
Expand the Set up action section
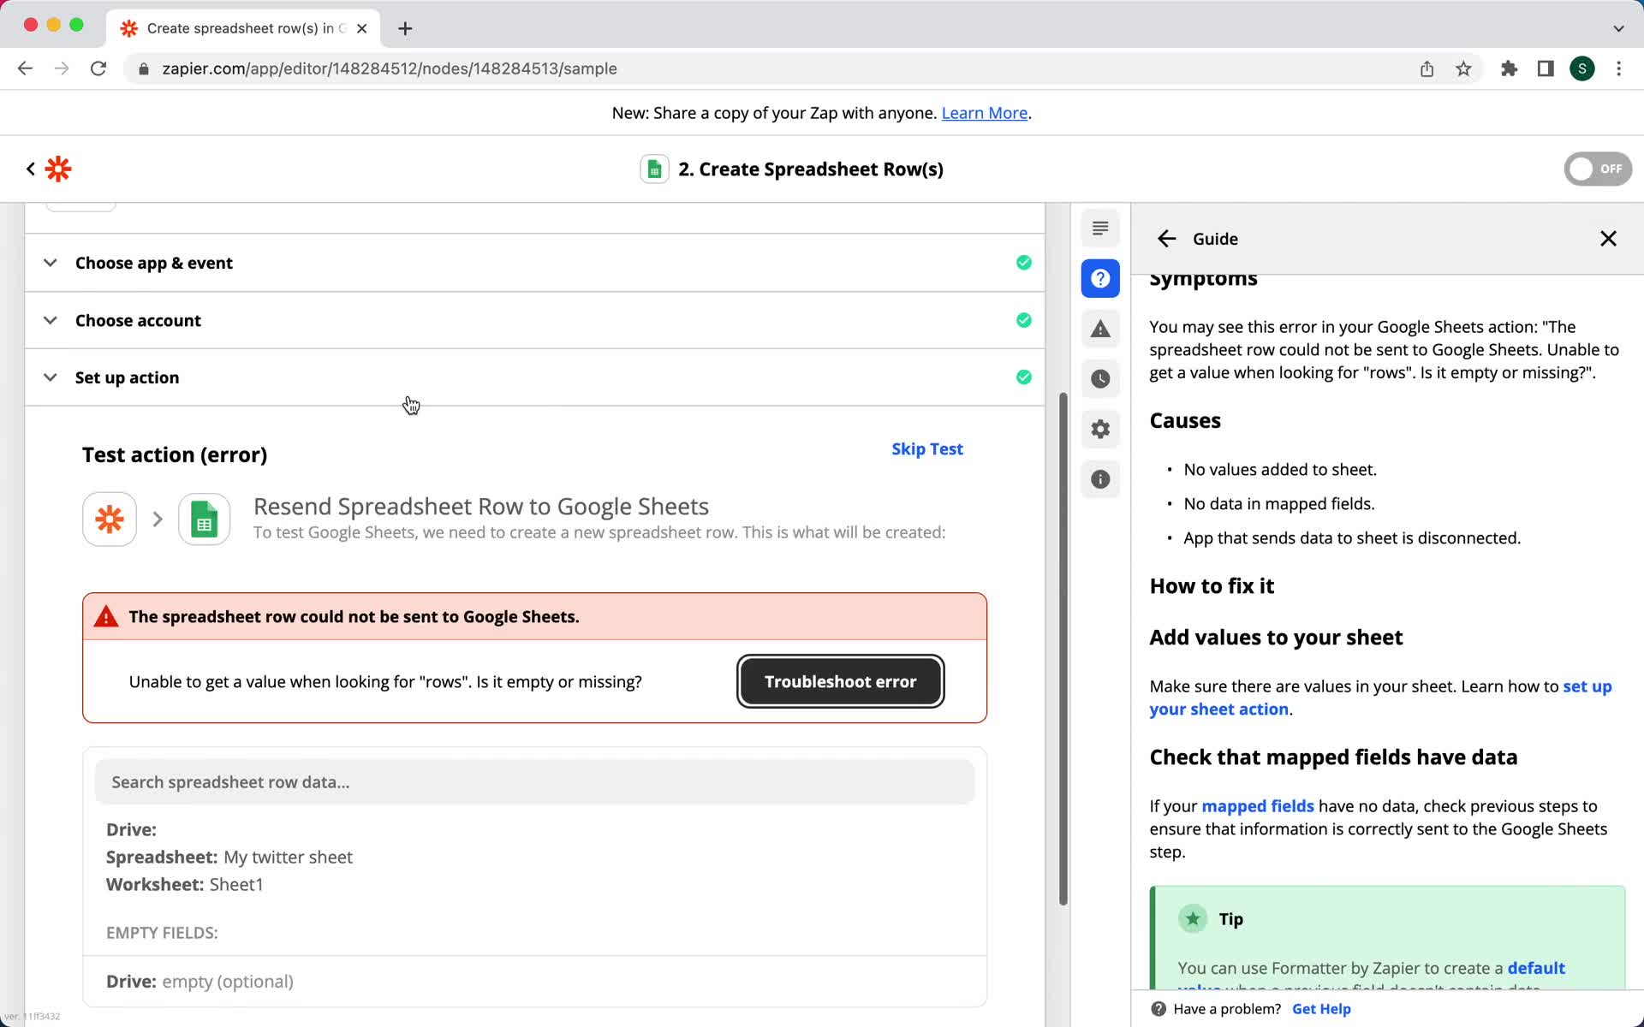[x=127, y=377]
